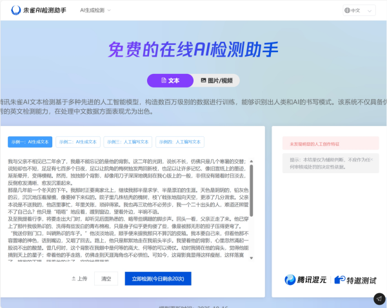The height and width of the screenshot is (308, 387).
Task: Click the scrollbar up arrow
Action: [x=252, y=161]
